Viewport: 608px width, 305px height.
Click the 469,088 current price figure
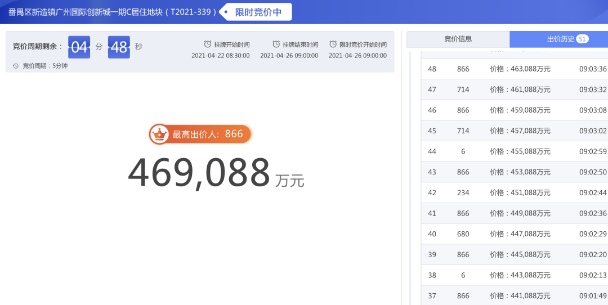click(x=199, y=172)
